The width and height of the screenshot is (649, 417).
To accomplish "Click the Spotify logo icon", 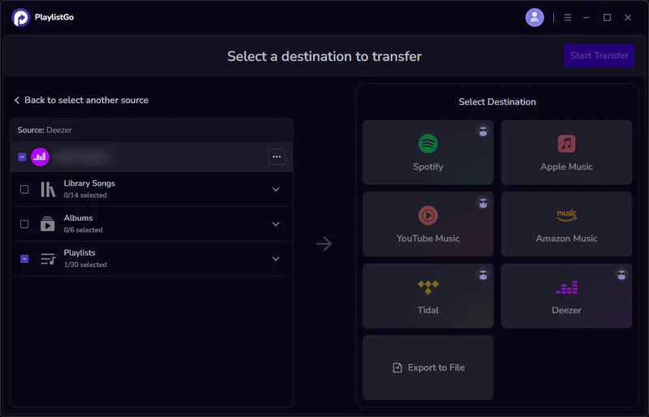I will click(428, 144).
